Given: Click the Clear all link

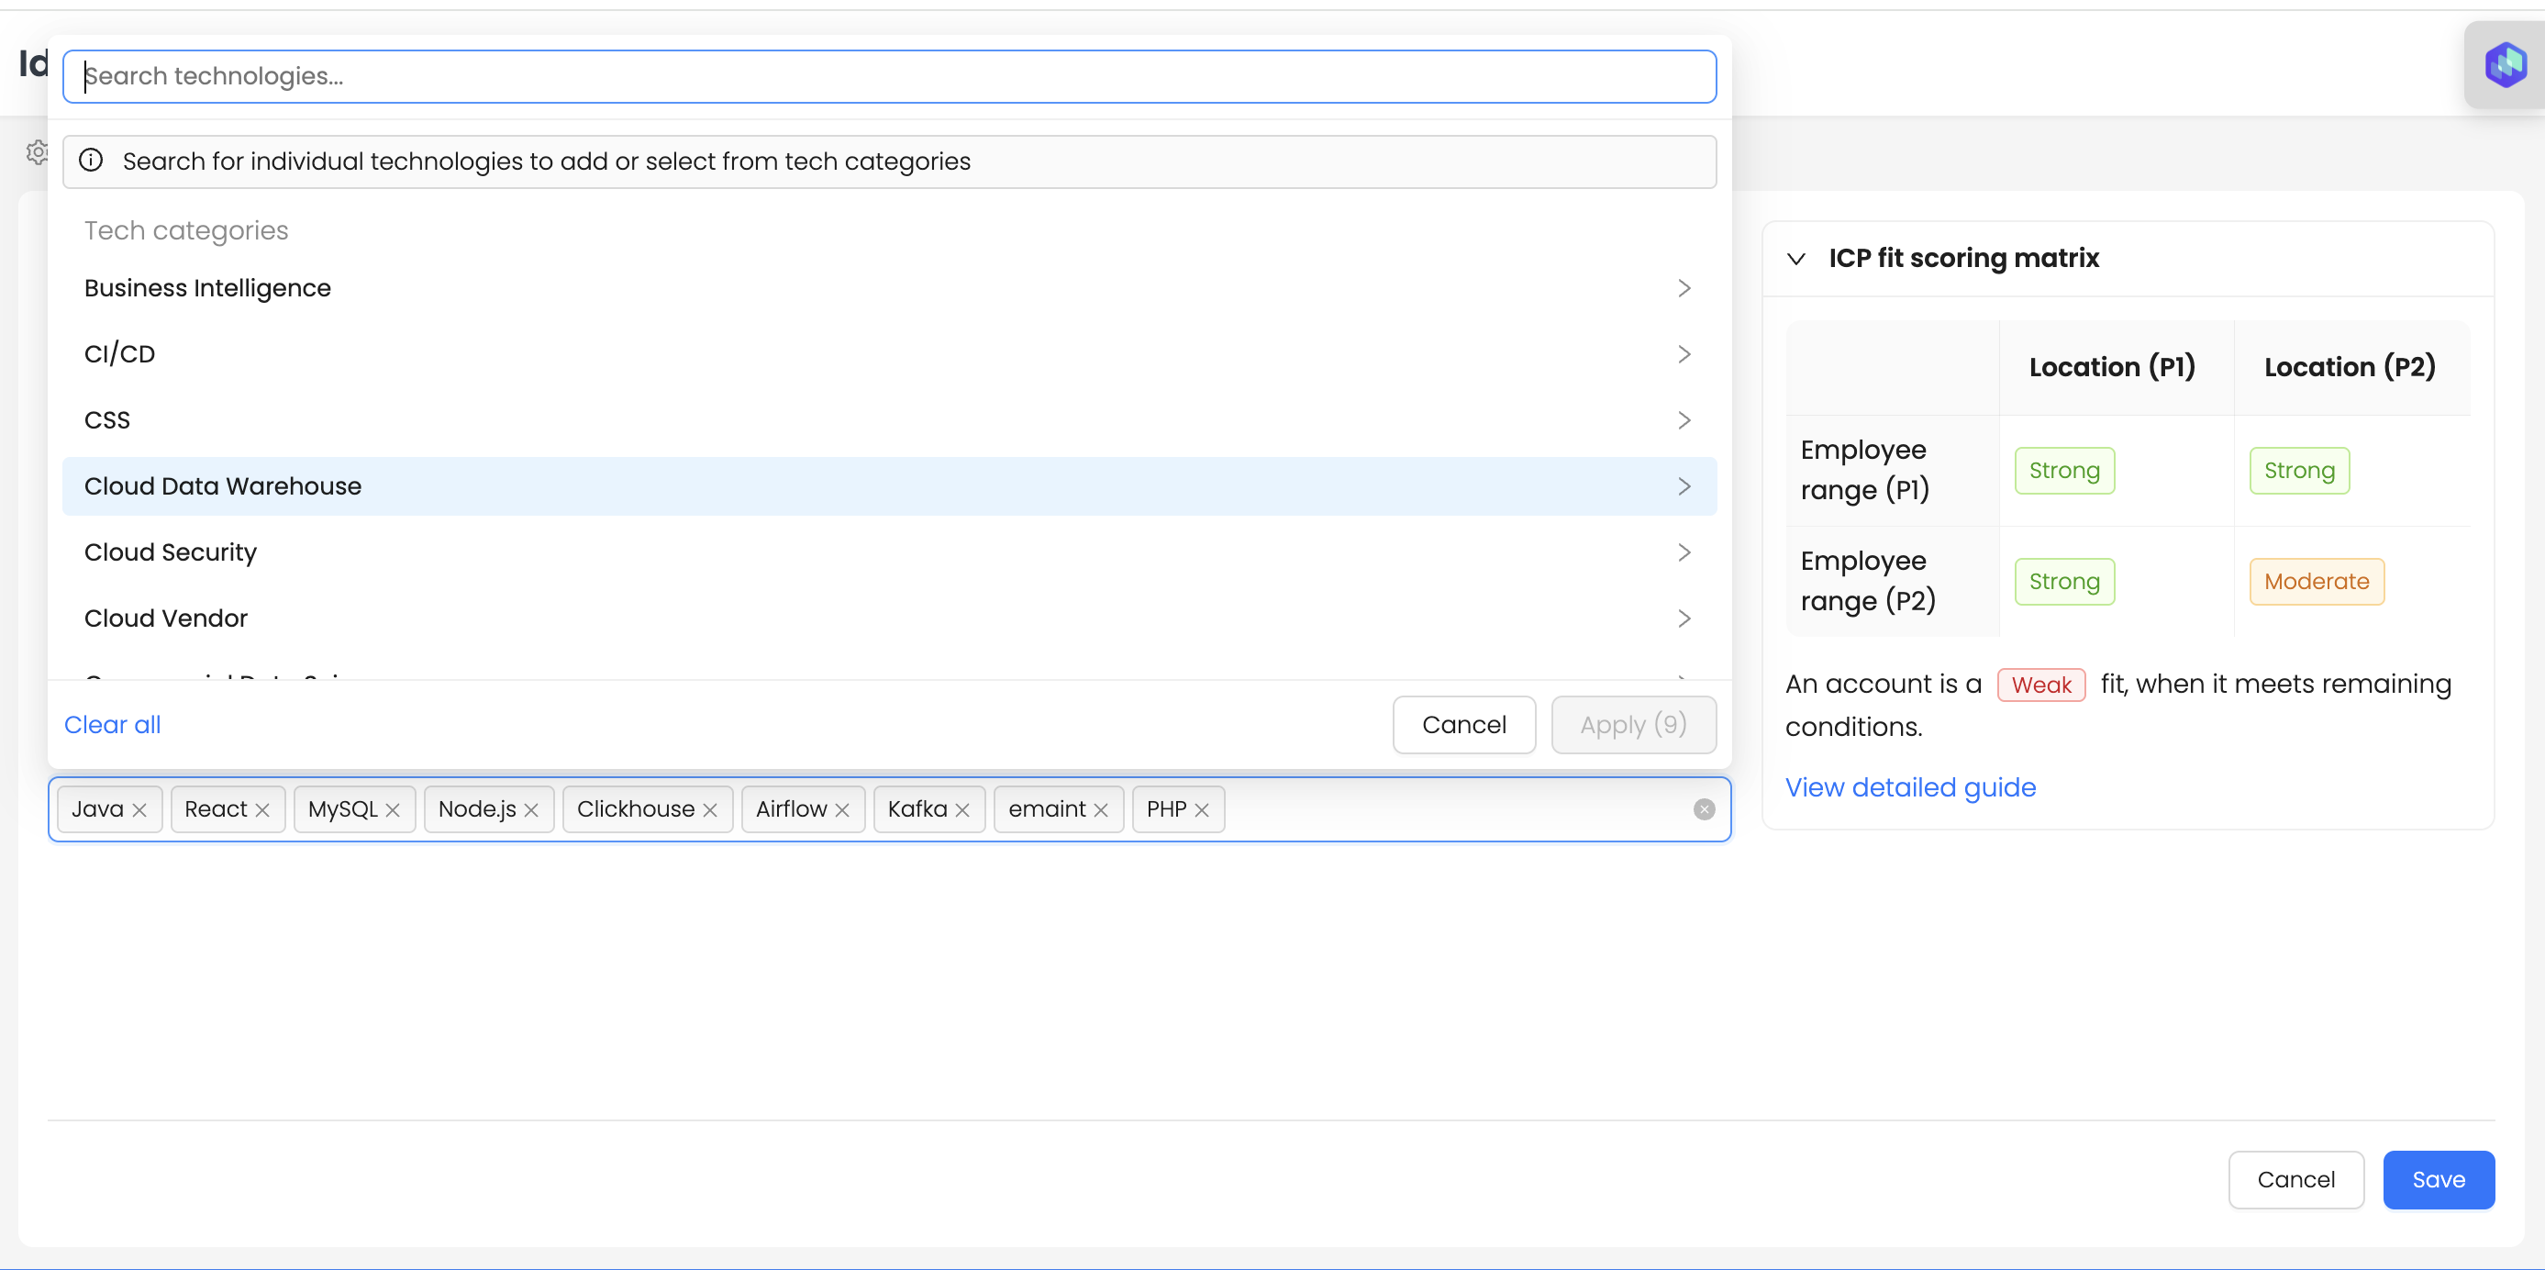Looking at the screenshot, I should point(113,726).
